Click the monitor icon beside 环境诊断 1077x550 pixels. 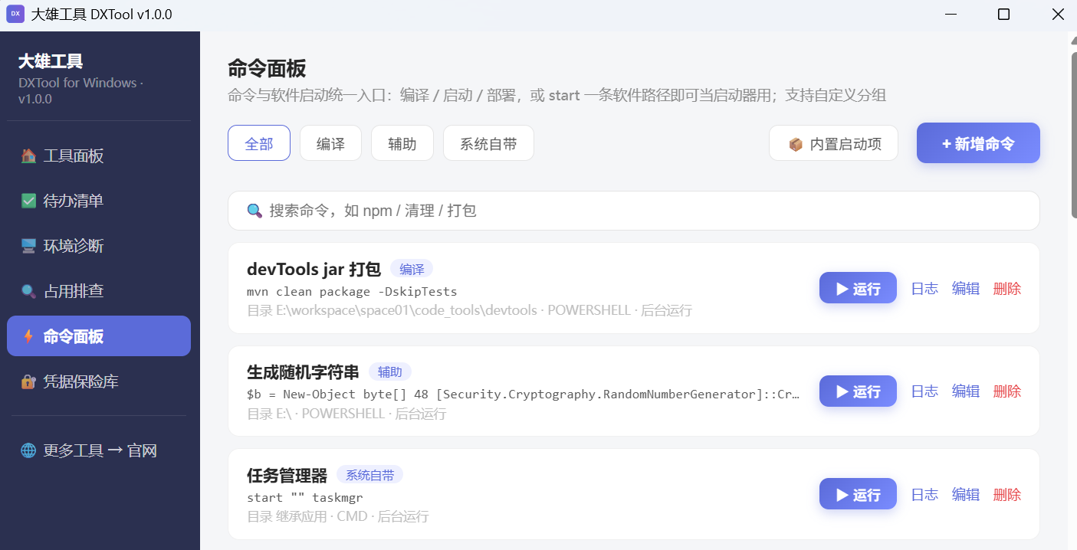(28, 246)
